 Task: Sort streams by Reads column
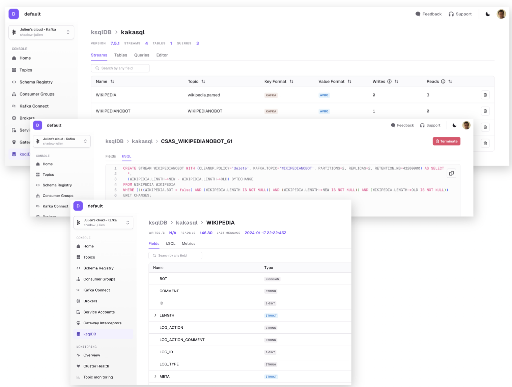[450, 82]
